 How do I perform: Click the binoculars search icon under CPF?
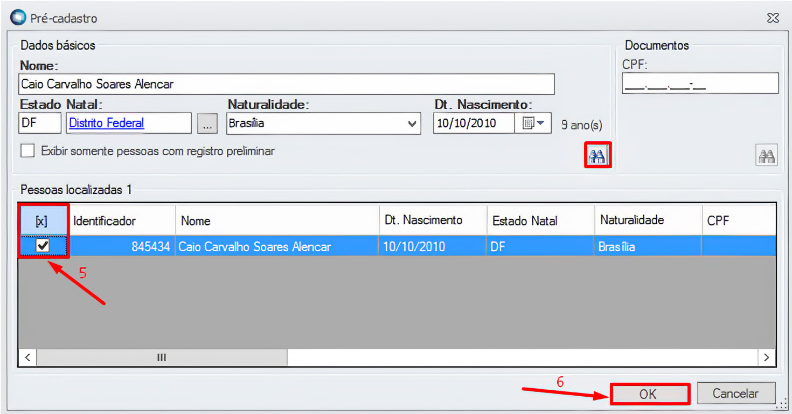click(766, 156)
